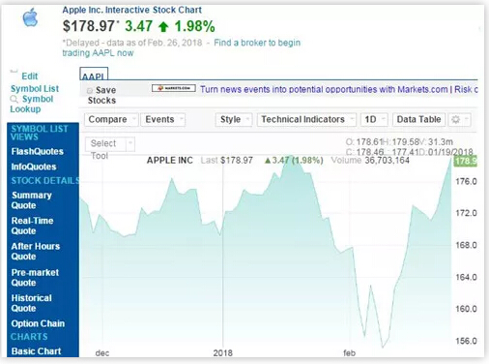Click the Historical Quote sidebar link
Image resolution: width=489 pixels, height=364 pixels.
pyautogui.click(x=31, y=303)
